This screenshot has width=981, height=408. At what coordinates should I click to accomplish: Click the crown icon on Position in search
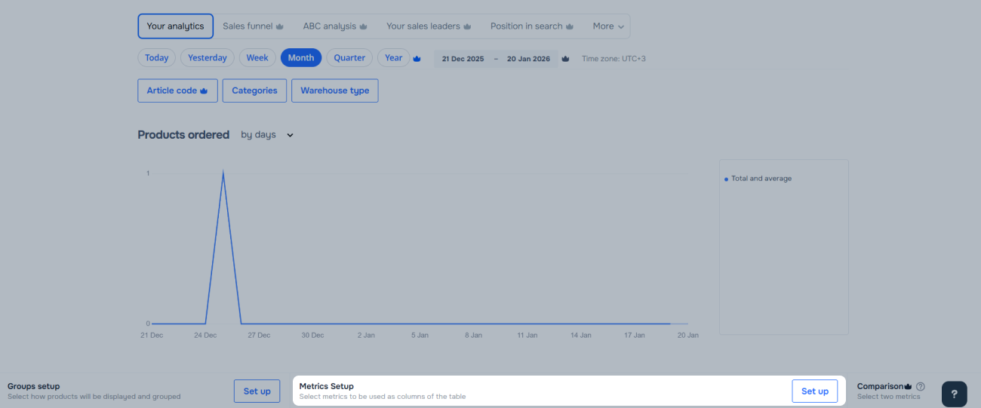click(570, 26)
